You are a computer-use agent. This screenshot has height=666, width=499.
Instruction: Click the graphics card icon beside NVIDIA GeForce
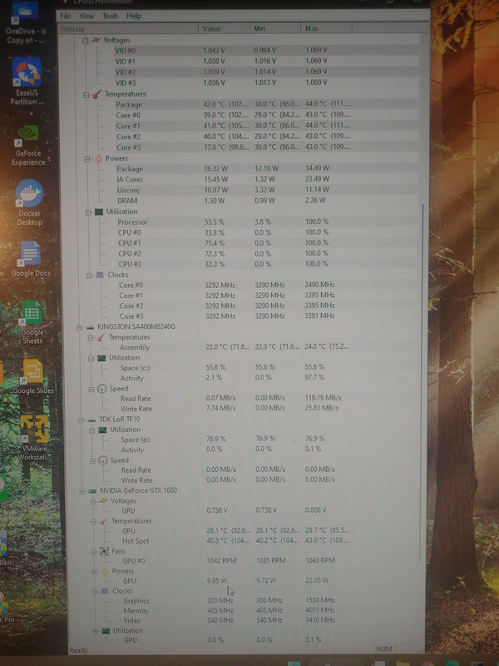[x=92, y=491]
